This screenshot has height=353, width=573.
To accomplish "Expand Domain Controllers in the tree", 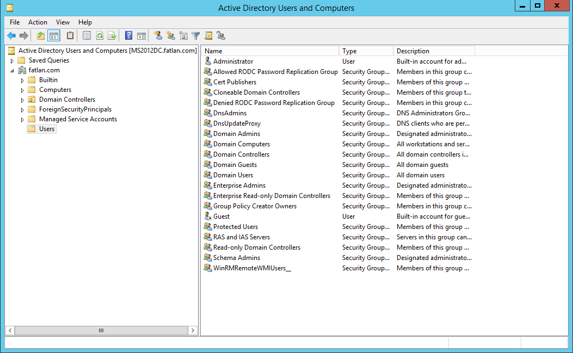I will (x=22, y=100).
